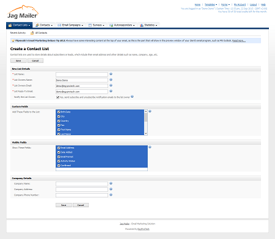Toggle the City custom field checkbox
Viewport: 275px width, 239px height.
click(x=59, y=117)
